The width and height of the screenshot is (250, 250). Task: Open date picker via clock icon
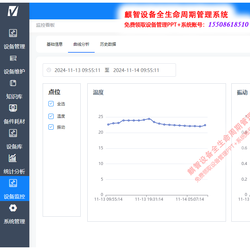pyautogui.click(x=49, y=70)
